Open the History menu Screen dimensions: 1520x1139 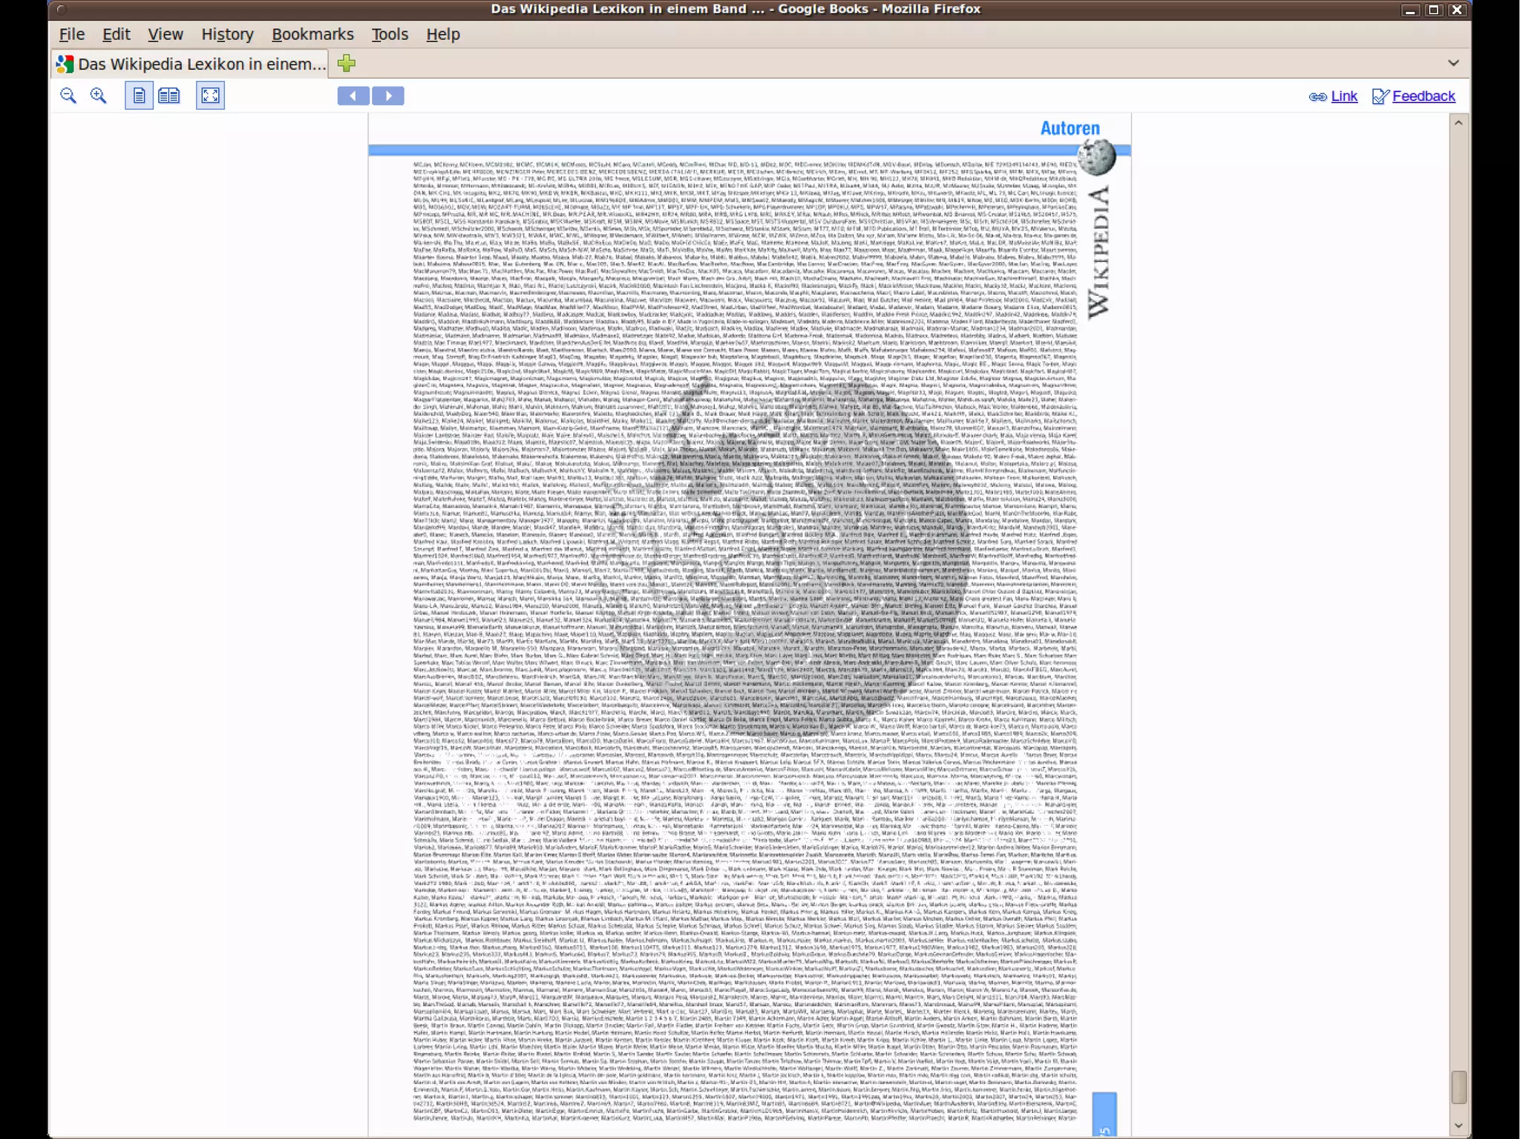click(x=227, y=34)
